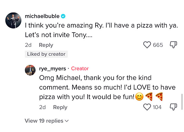
Task: Like rye_myers' reply with the heart
Action: coord(147,107)
